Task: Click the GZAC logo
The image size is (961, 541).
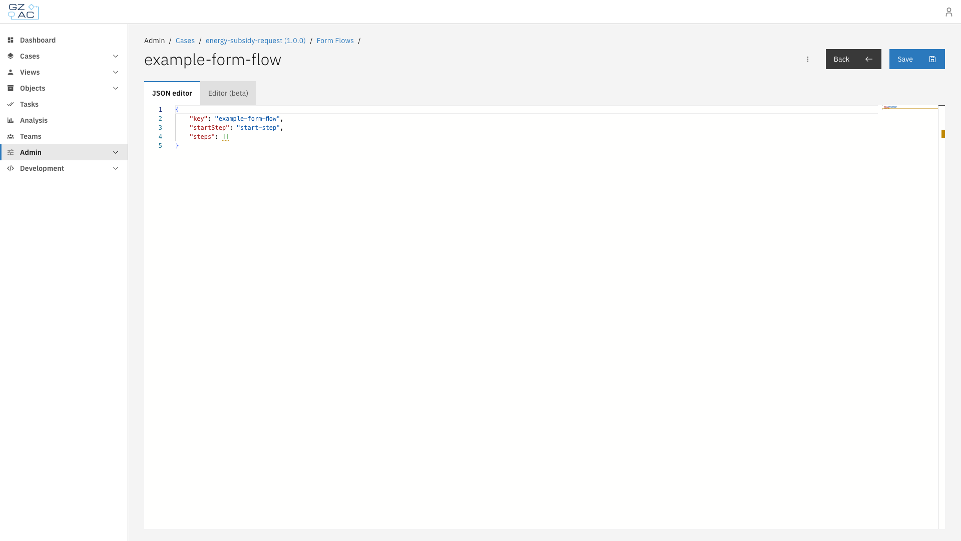Action: coord(24,12)
